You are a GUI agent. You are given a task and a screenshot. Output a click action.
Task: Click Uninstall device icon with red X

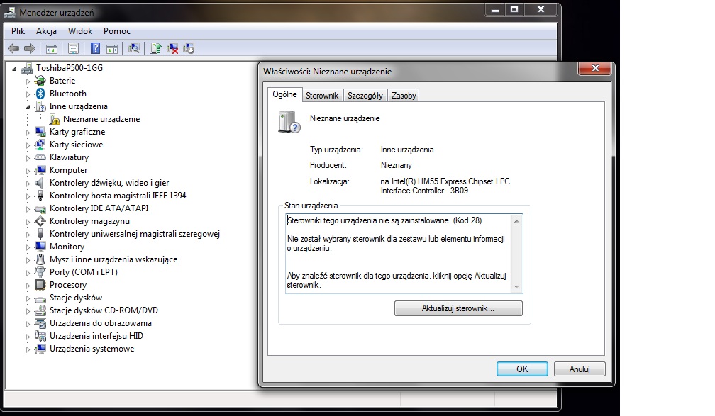(x=172, y=48)
